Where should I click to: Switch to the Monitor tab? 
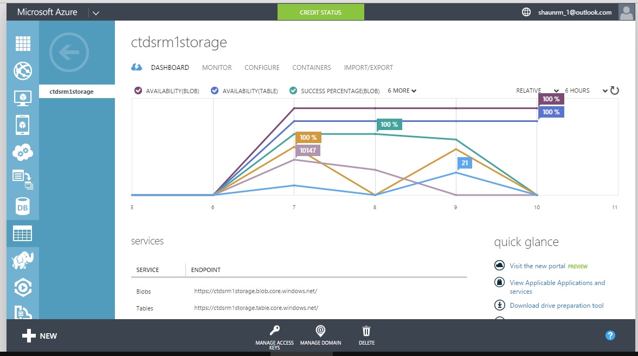point(217,68)
